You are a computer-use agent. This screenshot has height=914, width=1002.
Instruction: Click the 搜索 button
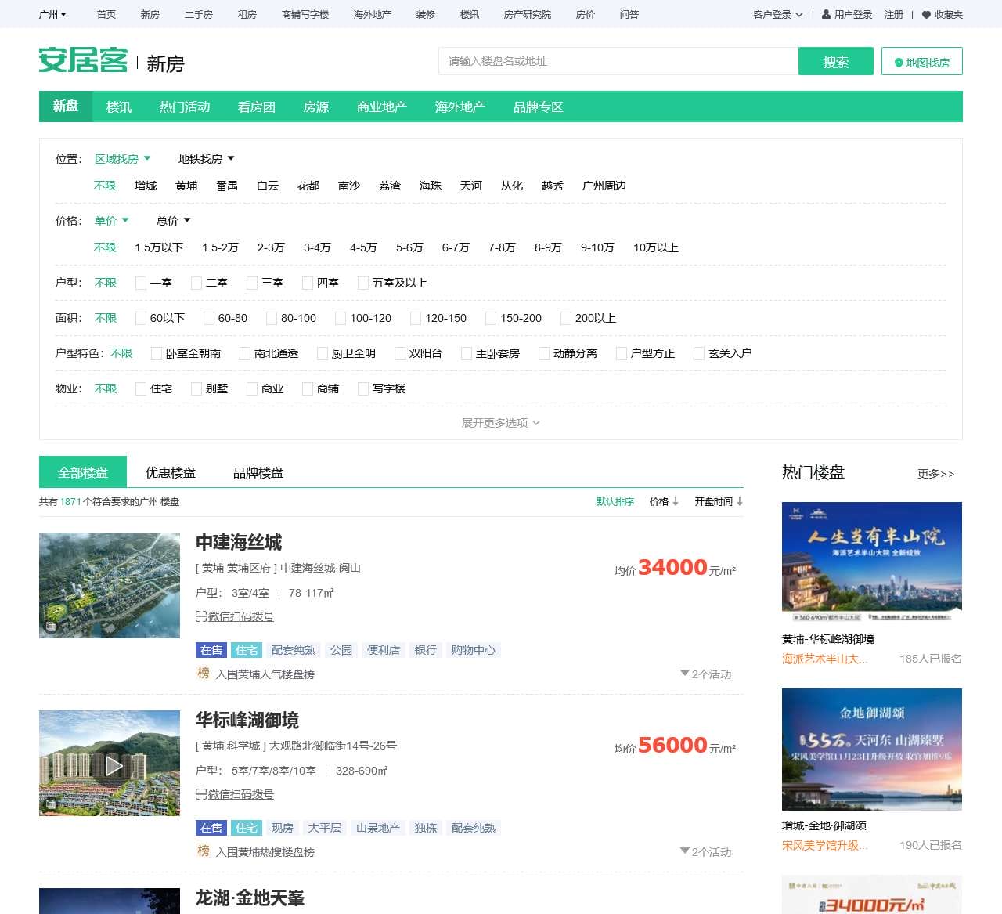pos(836,61)
